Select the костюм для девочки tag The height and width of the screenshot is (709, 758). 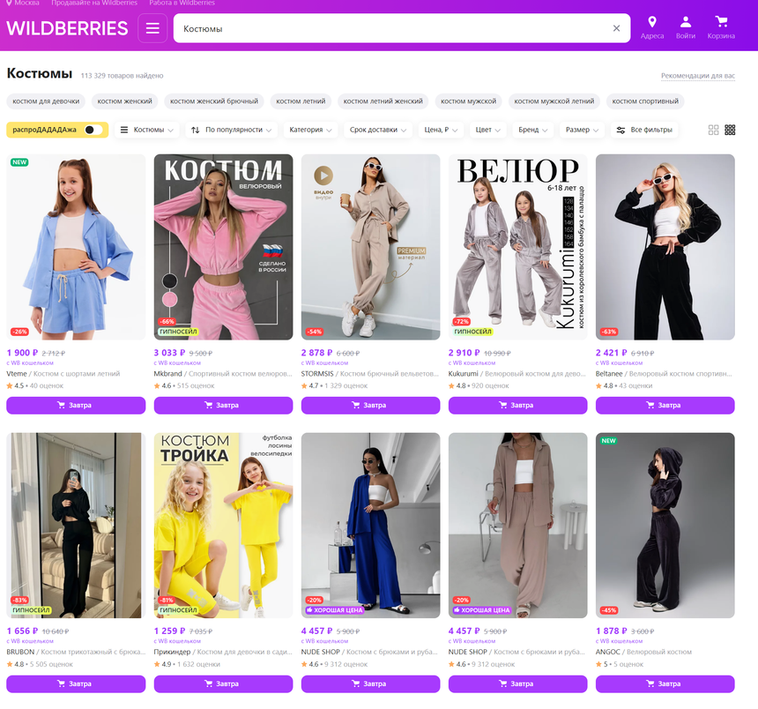(46, 101)
